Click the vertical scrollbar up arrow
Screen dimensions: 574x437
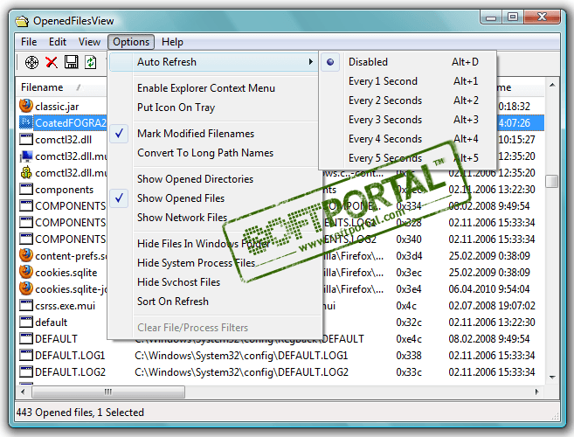click(552, 85)
